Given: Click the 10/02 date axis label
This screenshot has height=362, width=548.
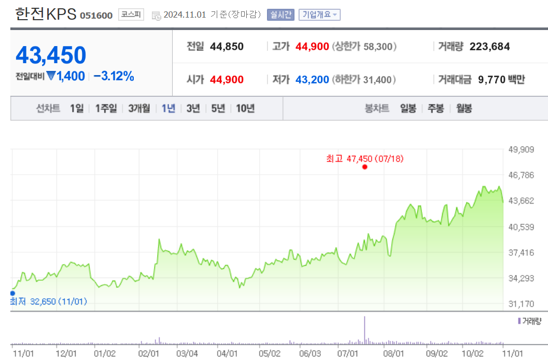Looking at the screenshot, I should [x=472, y=354].
